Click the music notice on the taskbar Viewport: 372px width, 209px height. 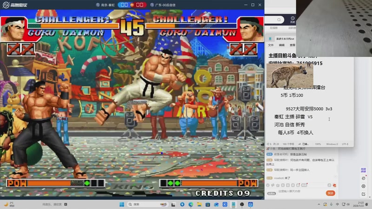click(55, 204)
